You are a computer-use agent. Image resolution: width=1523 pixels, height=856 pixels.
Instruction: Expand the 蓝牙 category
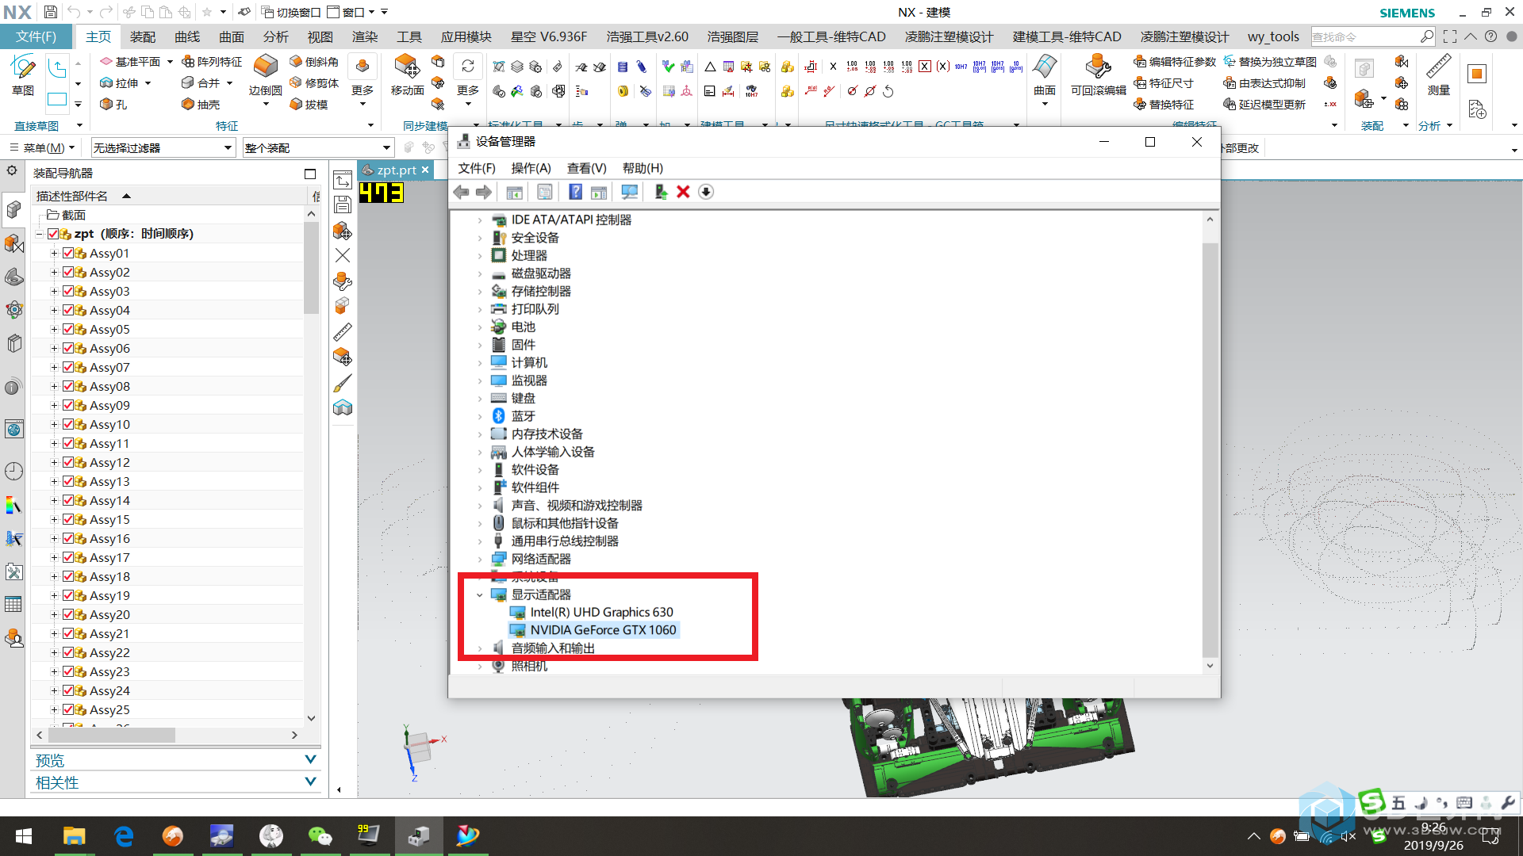click(x=479, y=417)
